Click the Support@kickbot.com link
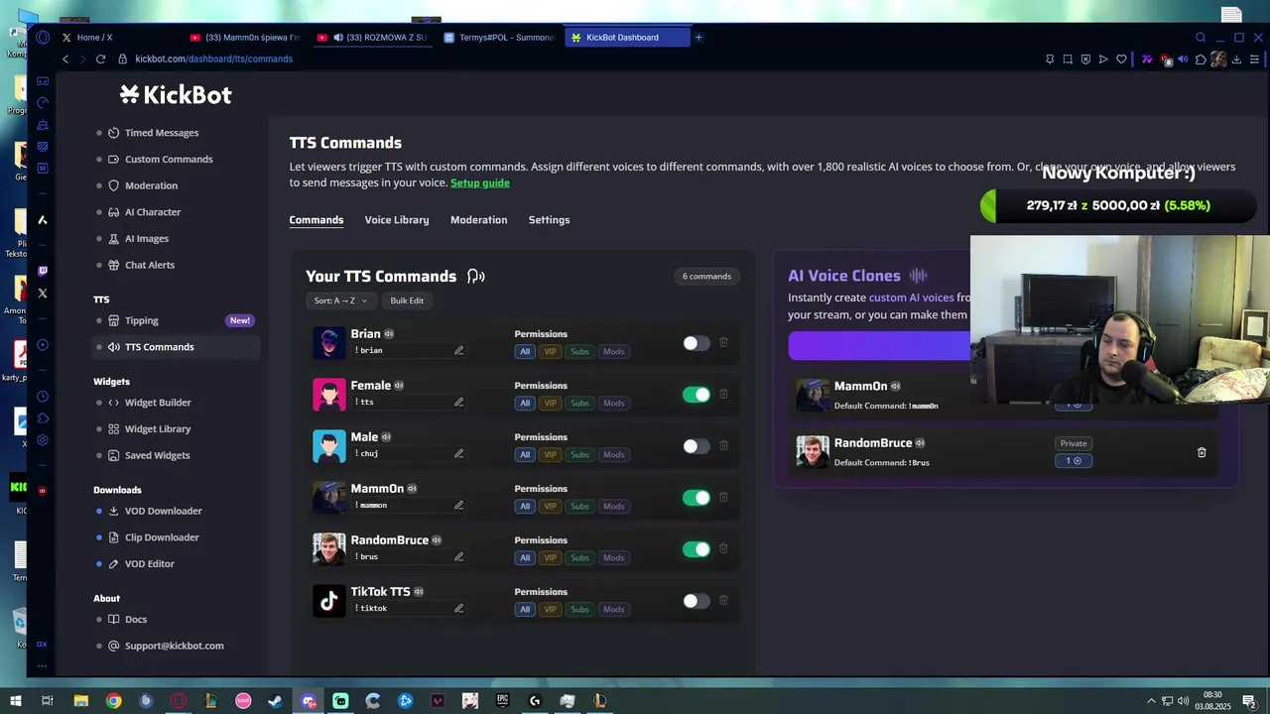Viewport: 1270px width, 714px height. (174, 646)
